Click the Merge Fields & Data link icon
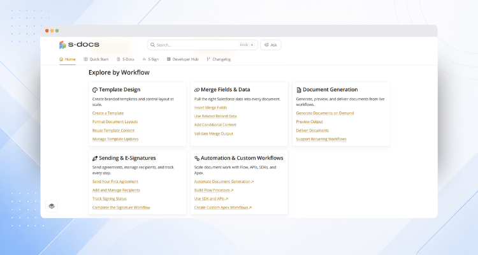 197,90
